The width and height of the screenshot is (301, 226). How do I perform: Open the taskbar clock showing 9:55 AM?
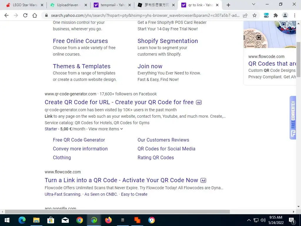pos(276,220)
